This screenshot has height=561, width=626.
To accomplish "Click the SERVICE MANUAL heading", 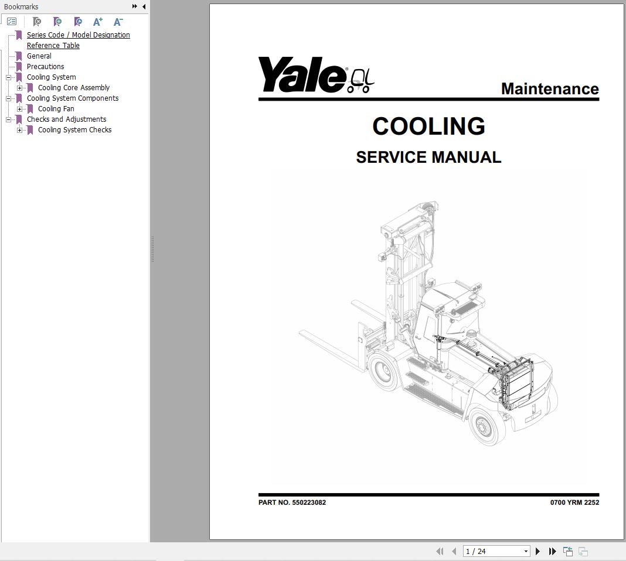I will 429,157.
